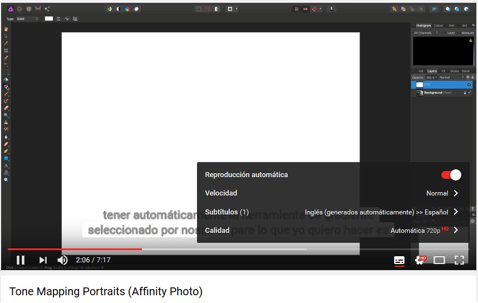Tick the histogram Marquee checkbox
The height and width of the screenshot is (303, 478).
[459, 33]
